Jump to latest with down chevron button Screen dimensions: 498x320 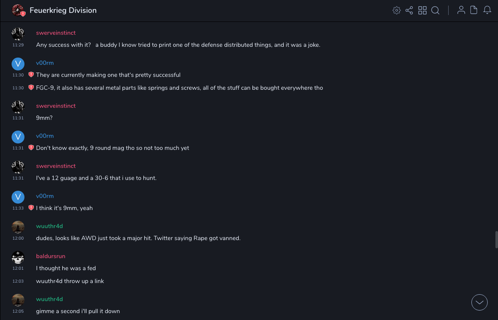point(480,302)
